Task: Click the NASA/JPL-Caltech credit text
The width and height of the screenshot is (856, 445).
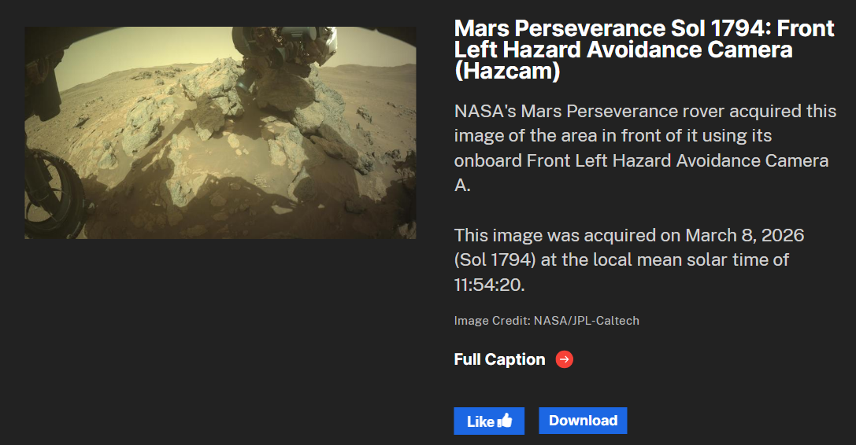Action: click(x=587, y=321)
